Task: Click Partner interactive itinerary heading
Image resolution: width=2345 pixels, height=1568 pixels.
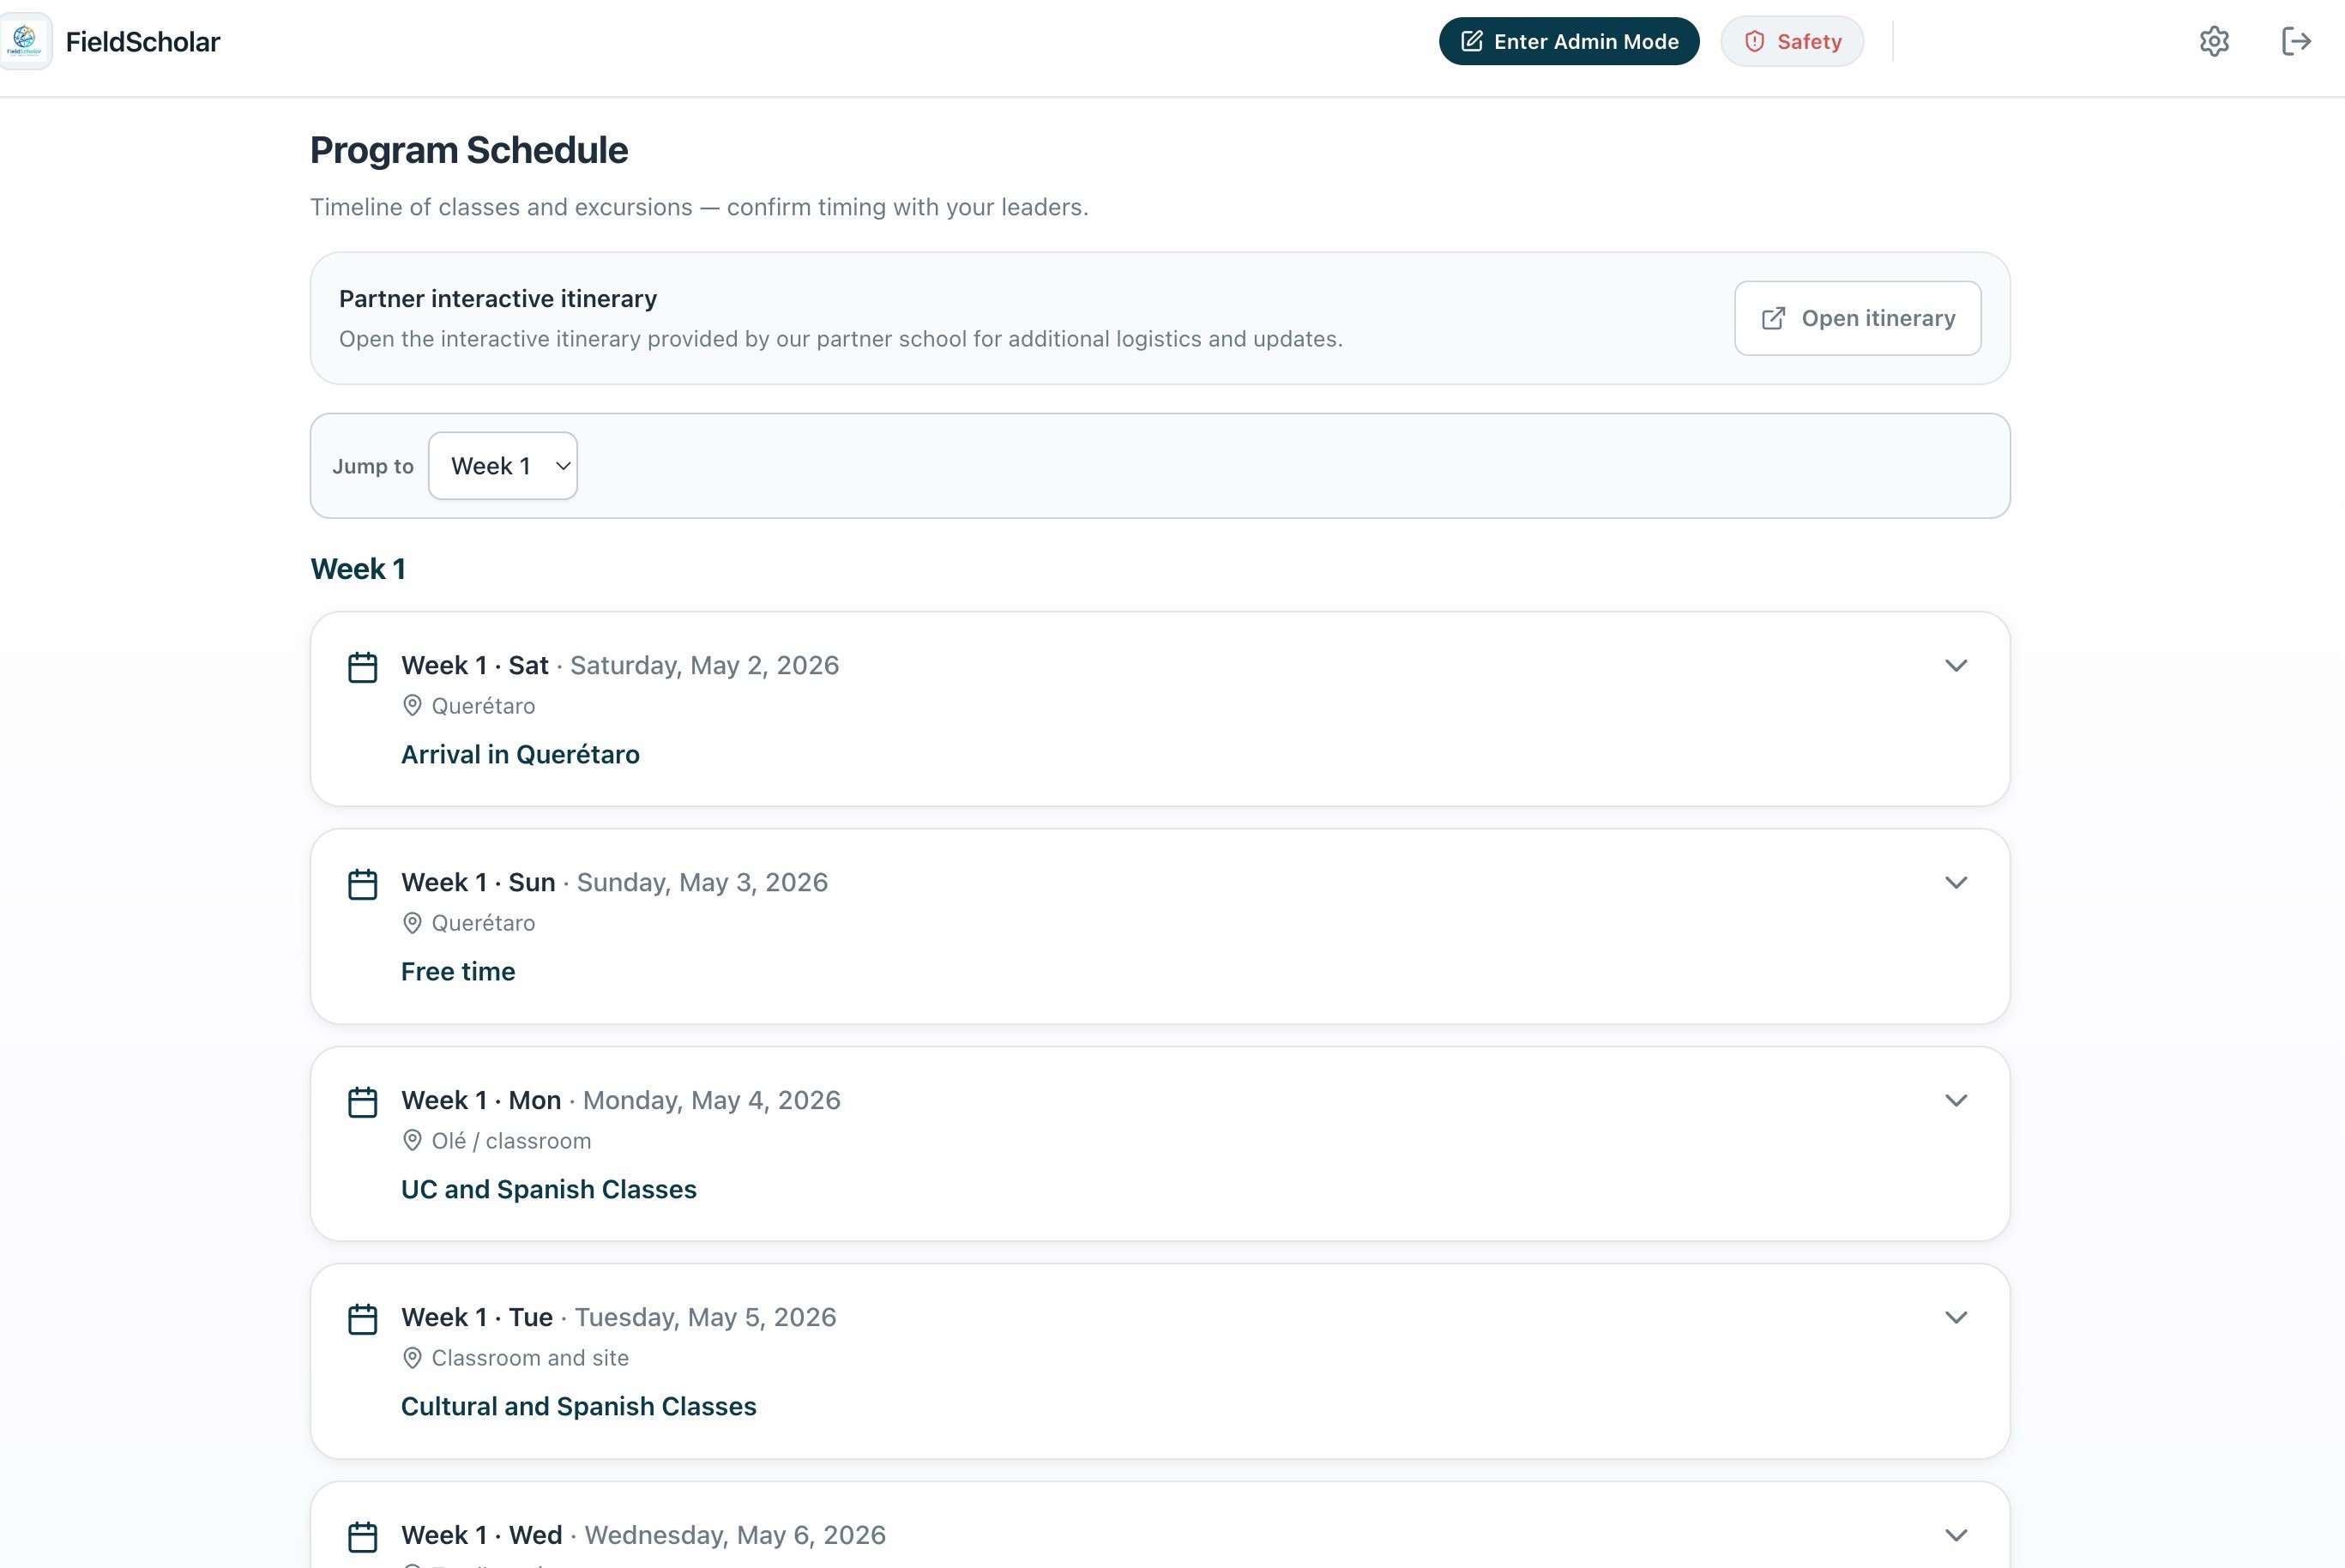Action: coord(498,299)
